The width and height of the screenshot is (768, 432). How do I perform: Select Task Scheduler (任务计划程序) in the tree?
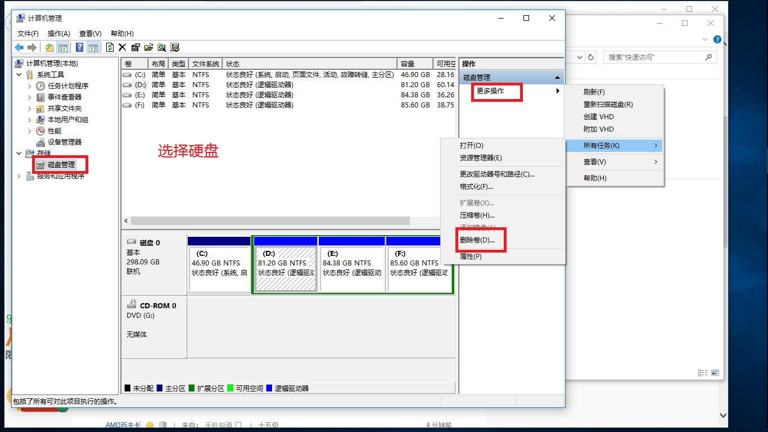point(67,86)
